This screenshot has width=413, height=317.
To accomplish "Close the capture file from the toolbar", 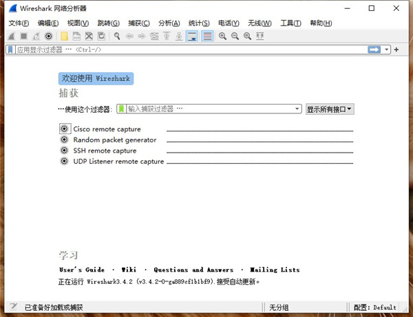I will [x=89, y=36].
